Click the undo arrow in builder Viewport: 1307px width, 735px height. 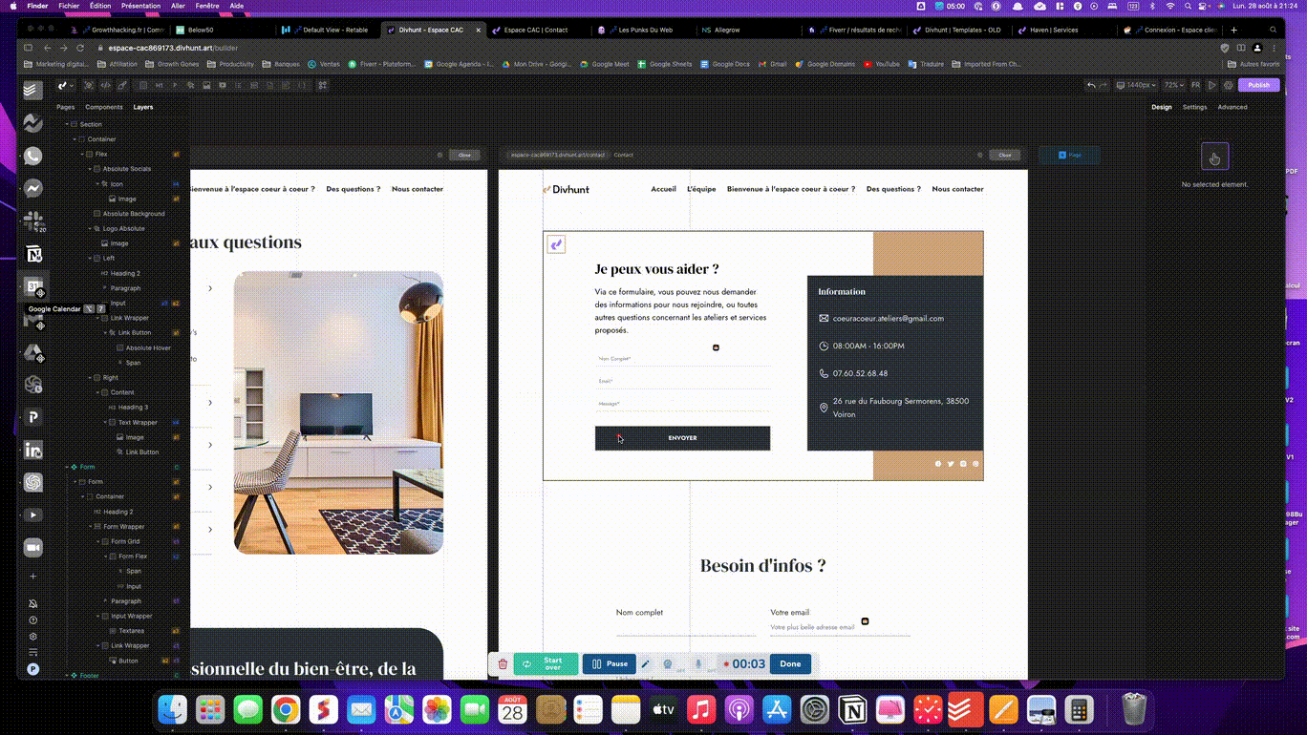pos(1091,85)
